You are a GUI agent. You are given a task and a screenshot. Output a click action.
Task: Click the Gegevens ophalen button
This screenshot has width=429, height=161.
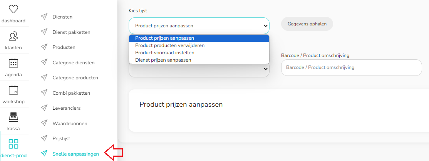tap(307, 24)
